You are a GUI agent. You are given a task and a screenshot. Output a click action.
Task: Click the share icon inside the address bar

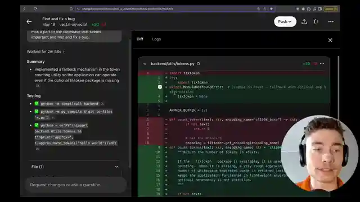pos(265,9)
